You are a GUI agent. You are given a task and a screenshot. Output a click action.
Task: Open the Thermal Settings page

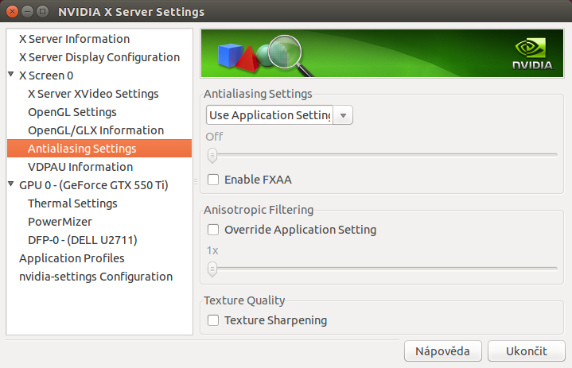point(72,203)
